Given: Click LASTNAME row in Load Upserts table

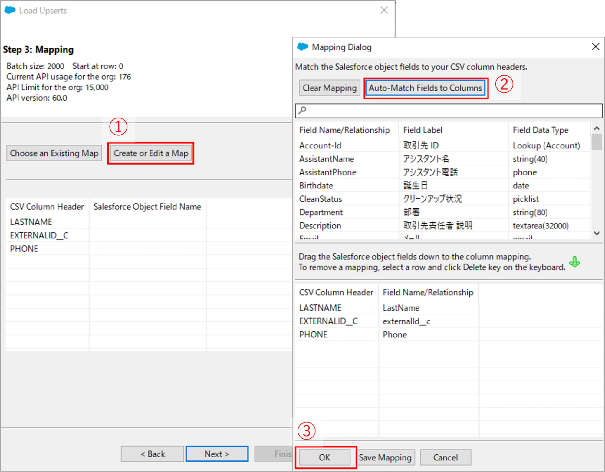Looking at the screenshot, I should 148,222.
